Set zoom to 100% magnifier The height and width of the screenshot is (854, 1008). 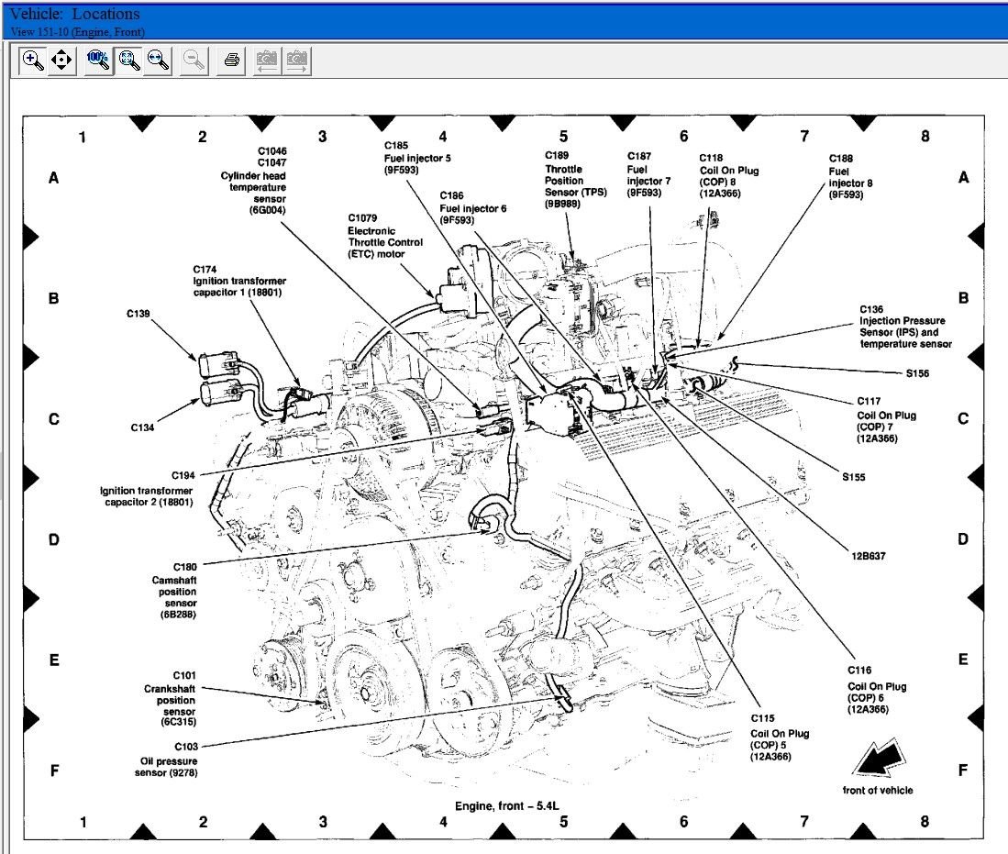click(98, 61)
